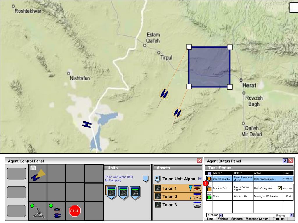Select the Camera Failure issue cell
Image resolution: width=298 pixels, height=223 pixels.
point(222,188)
